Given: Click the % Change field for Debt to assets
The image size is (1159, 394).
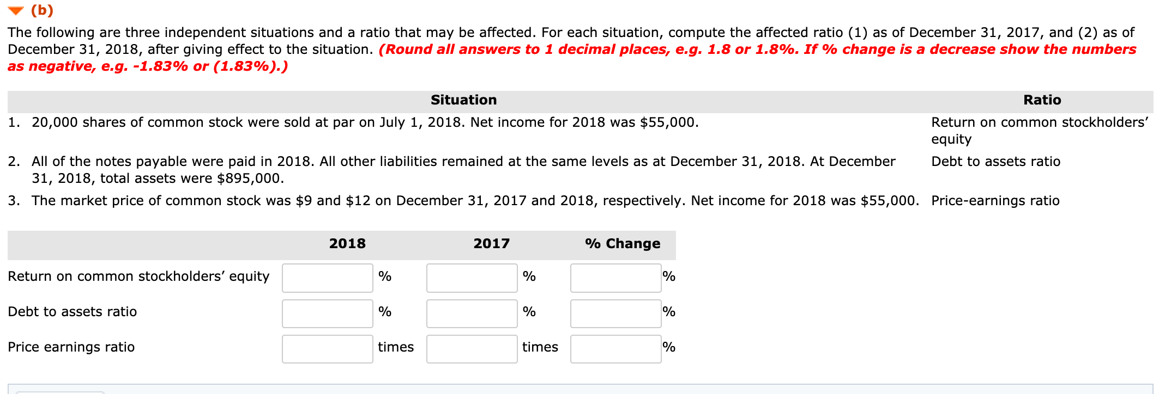Looking at the screenshot, I should (x=615, y=313).
